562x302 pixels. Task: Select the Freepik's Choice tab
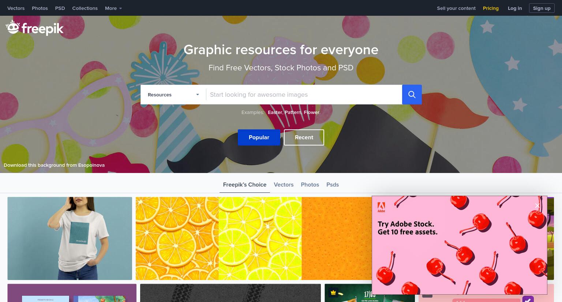click(245, 185)
